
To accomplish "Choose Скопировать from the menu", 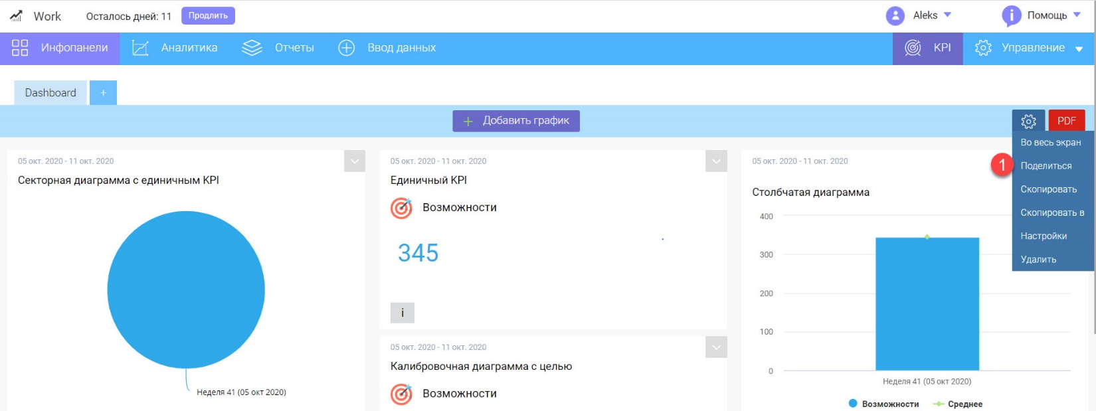I will pos(1049,189).
